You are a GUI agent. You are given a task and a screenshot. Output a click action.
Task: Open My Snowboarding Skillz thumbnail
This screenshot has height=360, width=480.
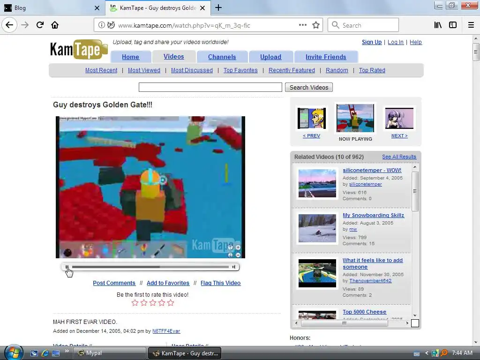point(317,228)
